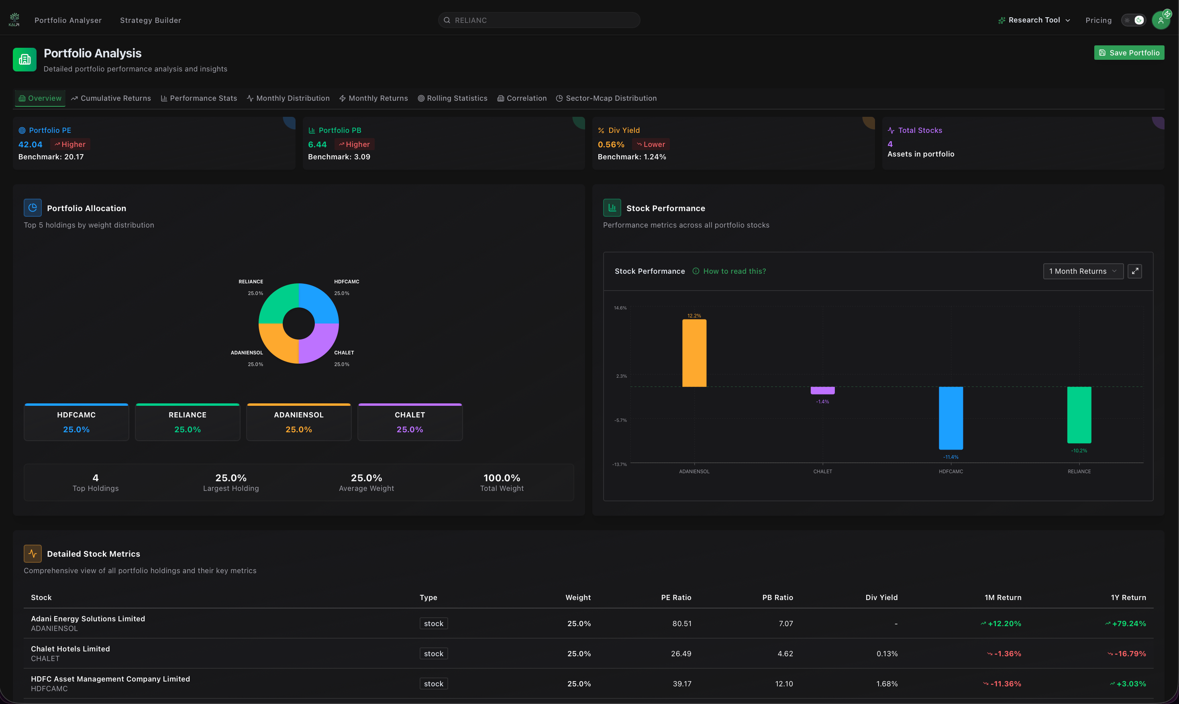This screenshot has width=1179, height=704.
Task: Click the green RELIANCE donut slice
Action: (278, 303)
